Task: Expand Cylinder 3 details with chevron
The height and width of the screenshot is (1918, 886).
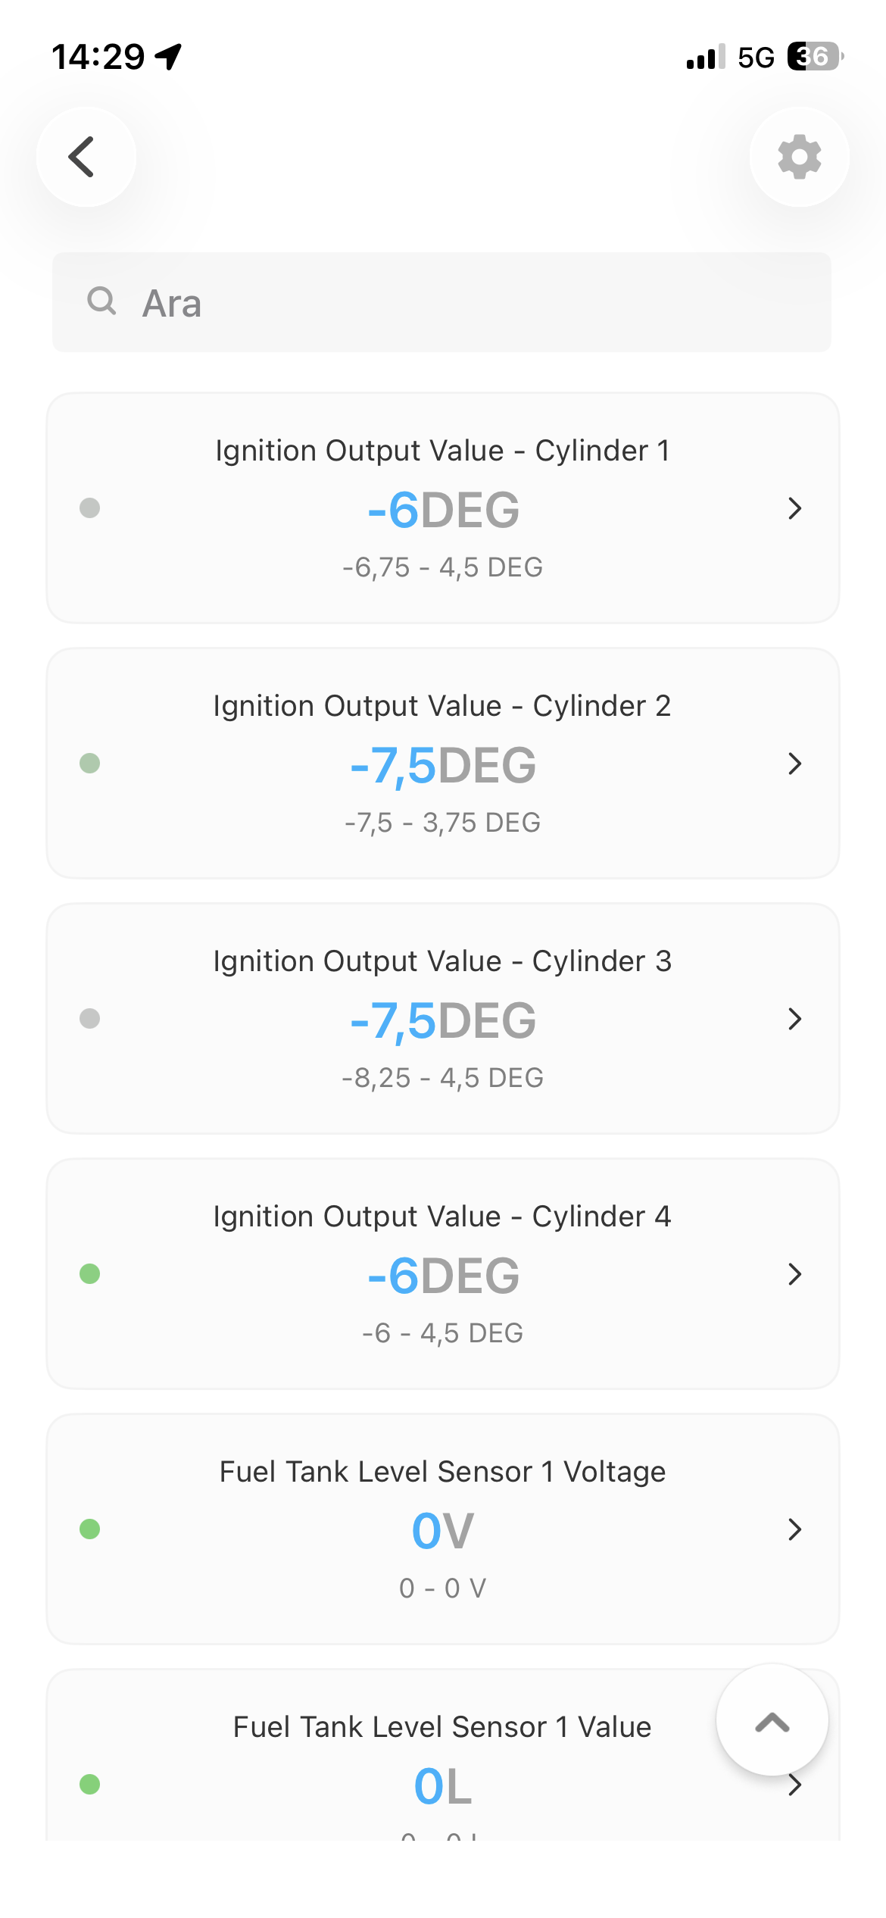Action: click(794, 1019)
